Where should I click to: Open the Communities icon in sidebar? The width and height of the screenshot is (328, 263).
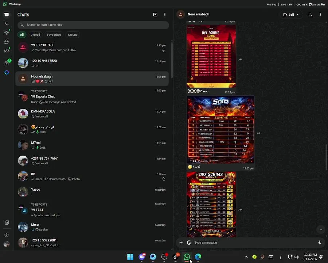7,50
